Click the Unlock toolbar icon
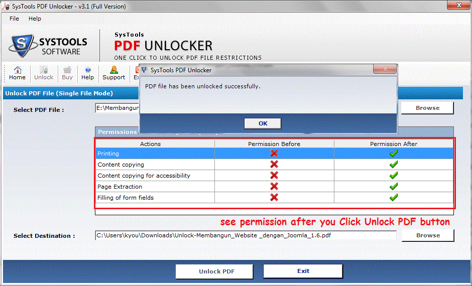Screen dimensions: 472x286 (44, 73)
